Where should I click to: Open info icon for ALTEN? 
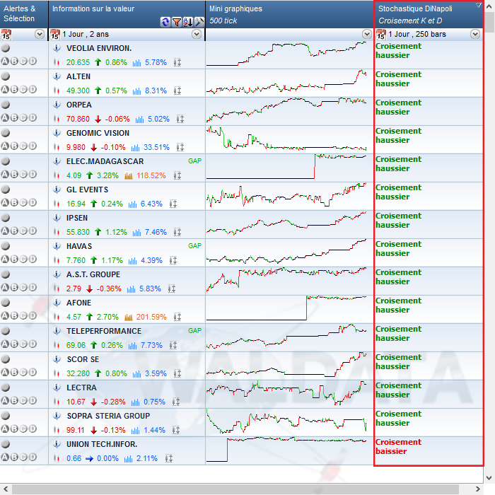coord(57,76)
